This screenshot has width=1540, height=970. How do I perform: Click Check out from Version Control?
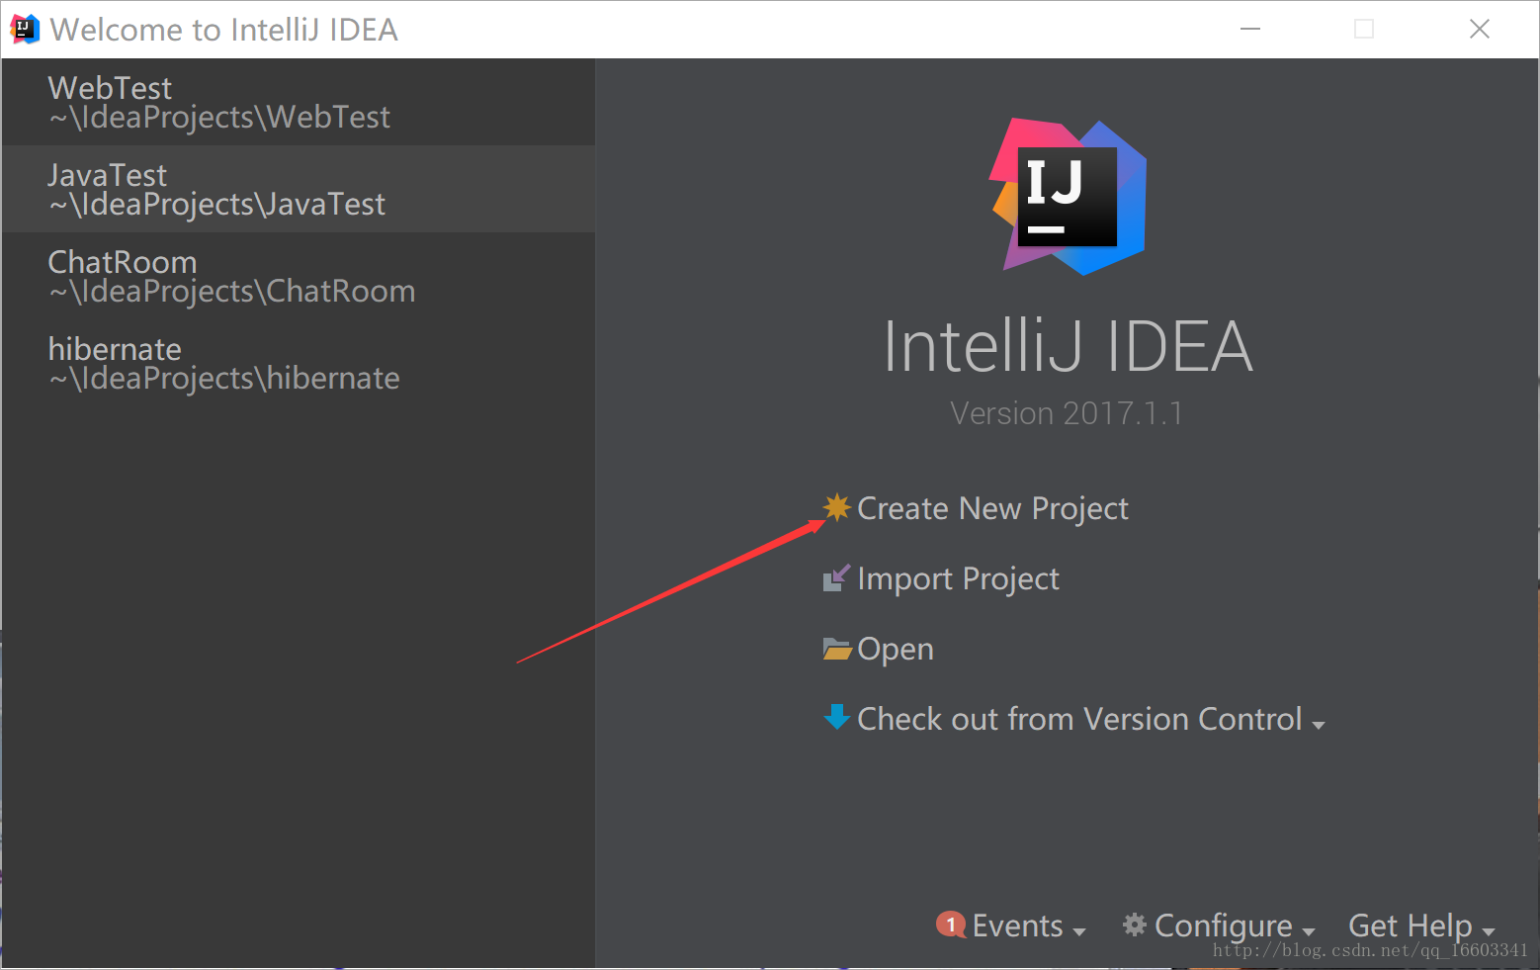pyautogui.click(x=1079, y=719)
